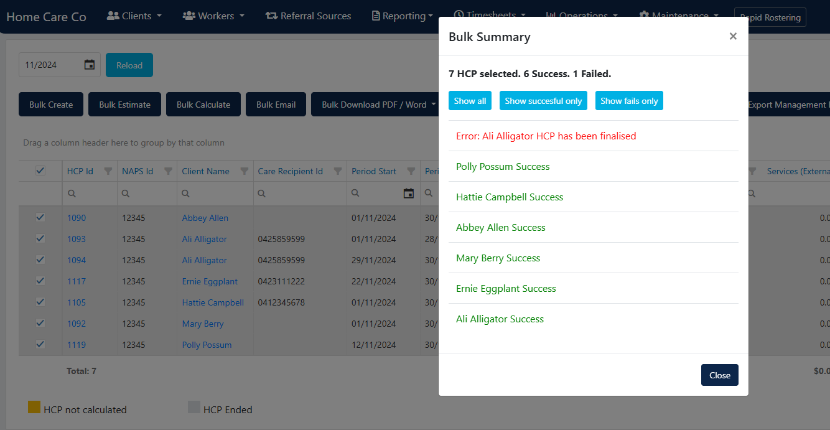The width and height of the screenshot is (830, 430).
Task: Click Show all in Bulk Summary
Action: pyautogui.click(x=470, y=101)
